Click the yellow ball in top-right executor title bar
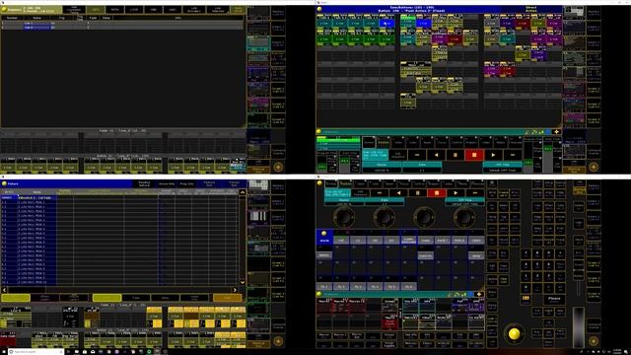This screenshot has height=355, width=631. coord(319,9)
